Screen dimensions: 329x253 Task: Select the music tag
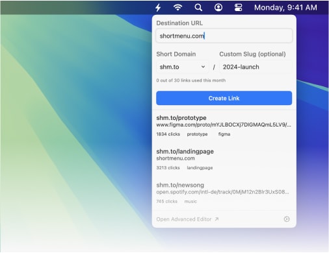[191, 201]
